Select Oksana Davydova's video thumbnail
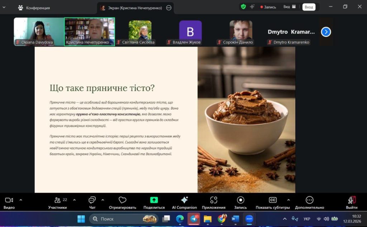The height and width of the screenshot is (227, 367). coord(39,31)
